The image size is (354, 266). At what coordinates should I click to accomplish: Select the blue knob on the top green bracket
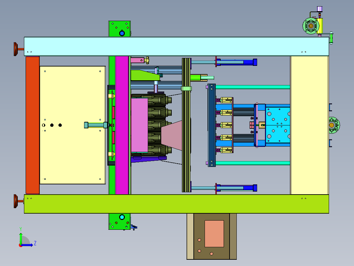122,34
